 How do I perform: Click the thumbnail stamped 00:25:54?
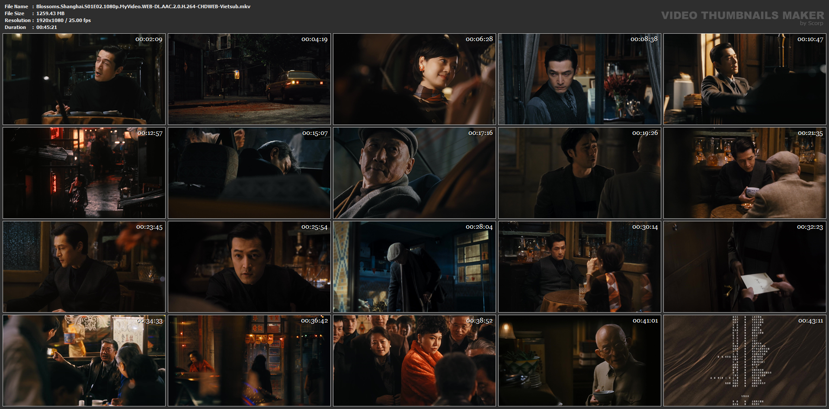(249, 267)
